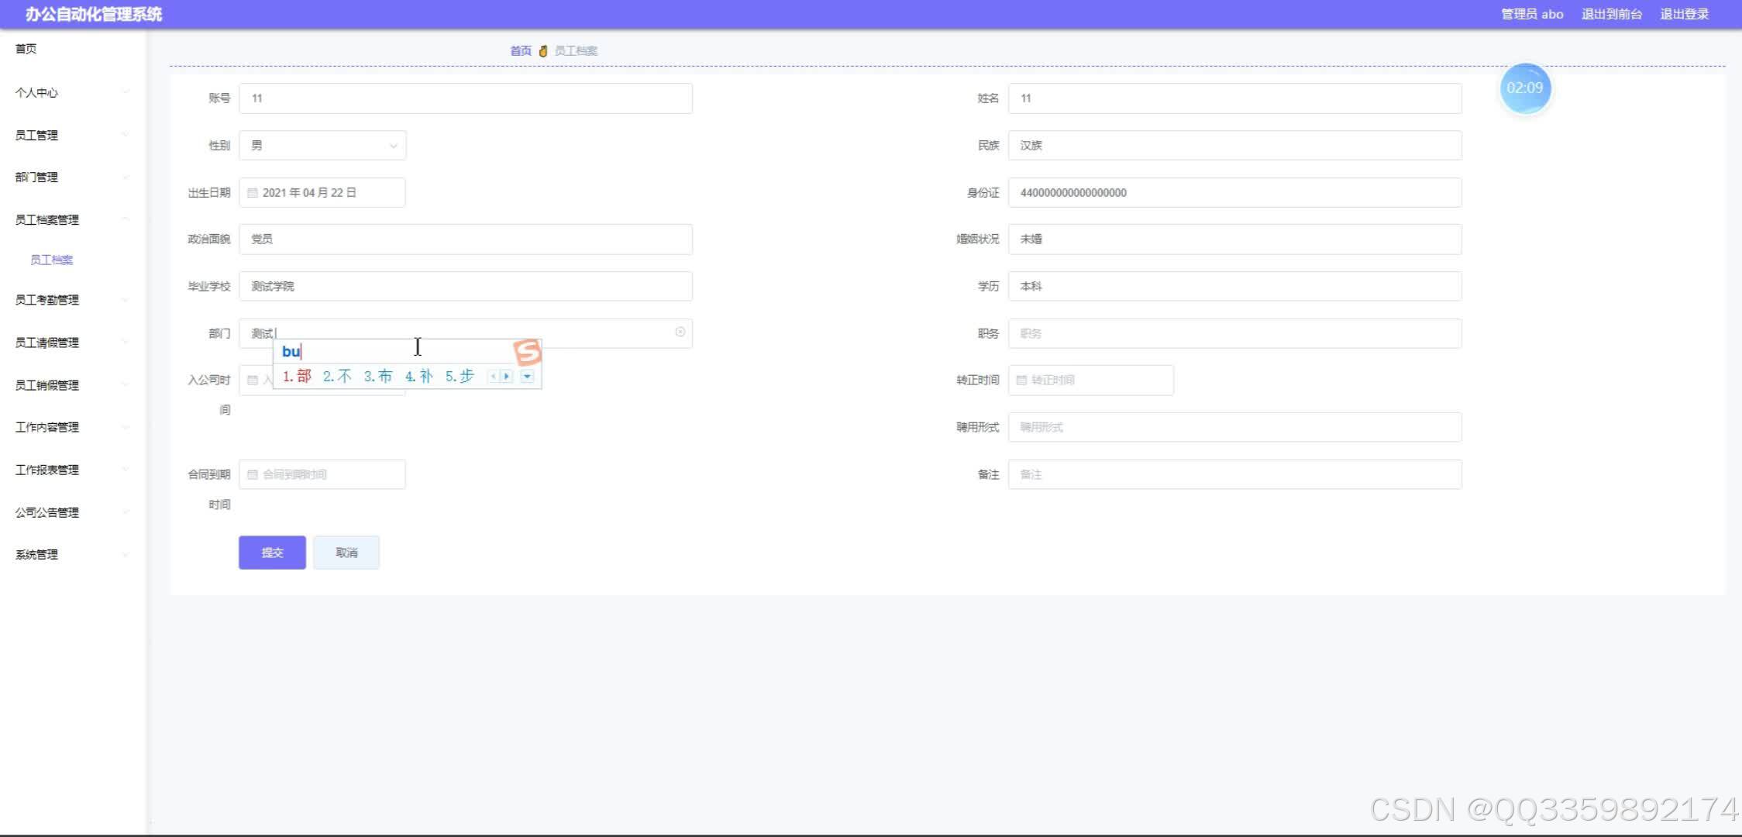Click the 办公自动化管理系统 title
Viewport: 1742px width, 837px height.
(x=94, y=14)
